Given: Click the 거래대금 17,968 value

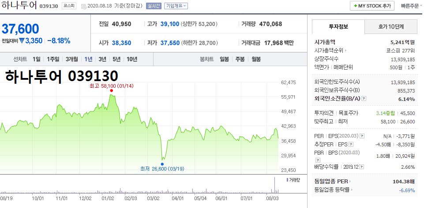Looking at the screenshot, I should [274, 43].
